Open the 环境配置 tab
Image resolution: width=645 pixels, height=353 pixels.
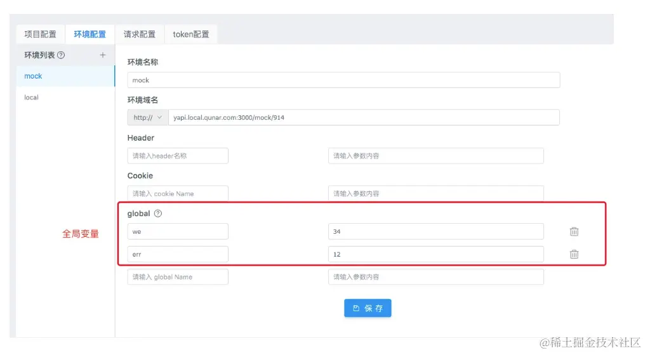[90, 34]
